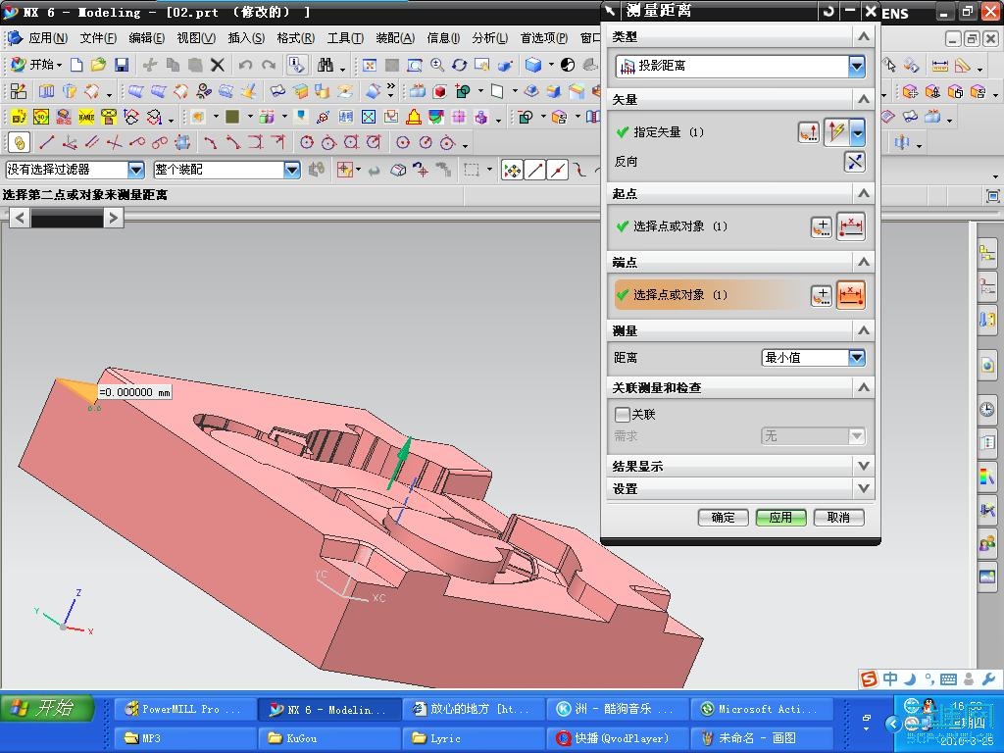The width and height of the screenshot is (1004, 753).
Task: Open the 整个装配 scope dropdown
Action: [x=292, y=170]
